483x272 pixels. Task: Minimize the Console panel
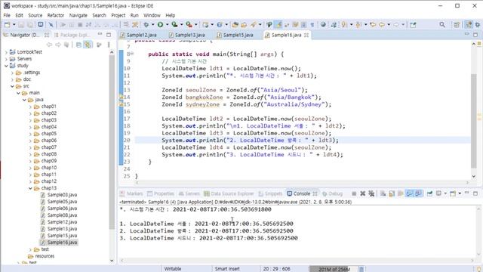coord(467,193)
